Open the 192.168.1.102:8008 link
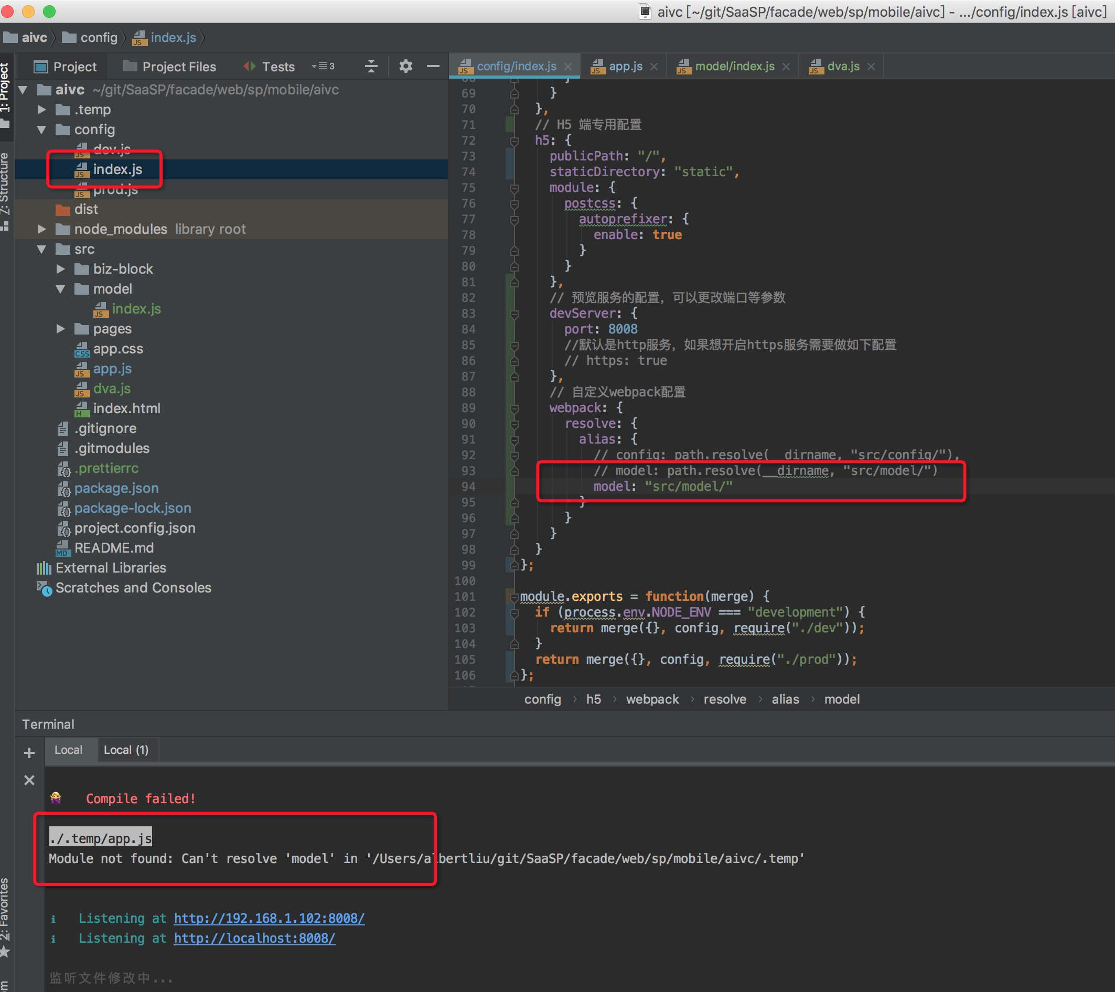 click(269, 919)
